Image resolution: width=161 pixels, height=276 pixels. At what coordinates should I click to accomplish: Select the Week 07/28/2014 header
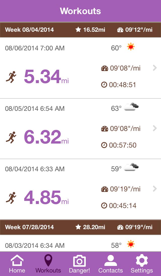coord(29,227)
